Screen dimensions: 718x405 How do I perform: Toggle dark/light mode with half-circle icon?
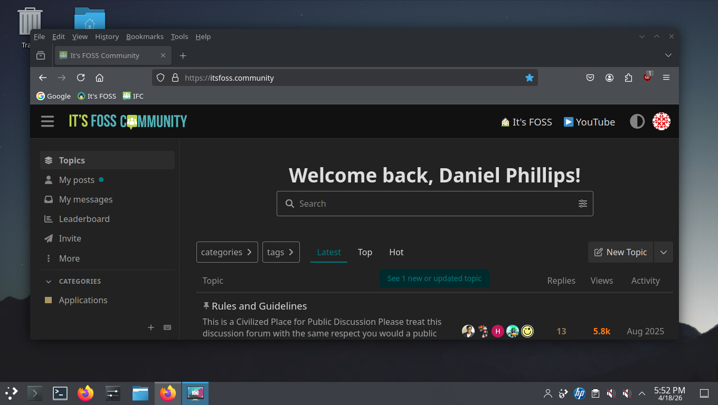click(x=637, y=122)
